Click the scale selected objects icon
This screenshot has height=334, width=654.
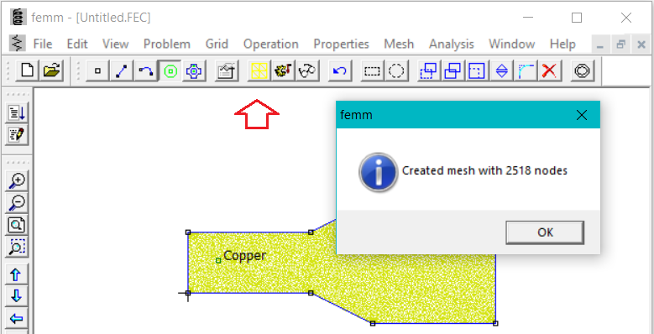[x=477, y=70]
